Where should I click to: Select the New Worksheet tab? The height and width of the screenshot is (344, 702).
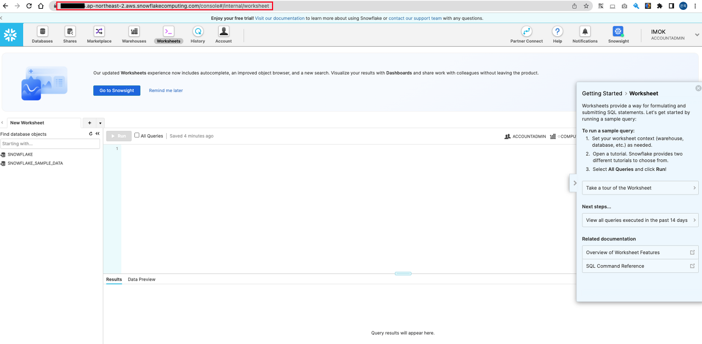(x=43, y=123)
